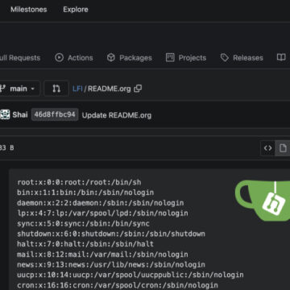Switch to rendered file view
The height and width of the screenshot is (290, 290).
pyautogui.click(x=283, y=148)
